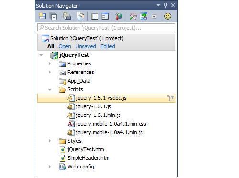The height and width of the screenshot is (178, 239).
Task: Click the copy documents toolbar icon
Action: click(81, 16)
